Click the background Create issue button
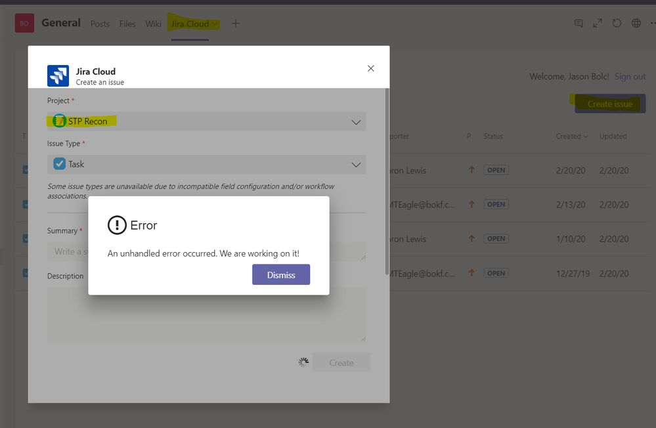The image size is (656, 428). 610,104
